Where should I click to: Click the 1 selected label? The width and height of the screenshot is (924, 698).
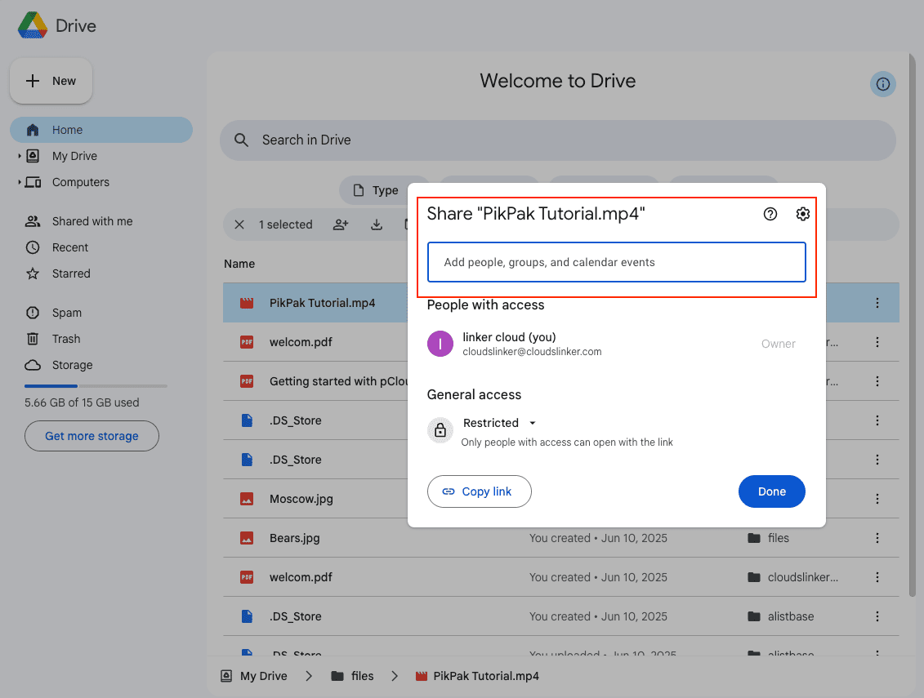click(286, 225)
